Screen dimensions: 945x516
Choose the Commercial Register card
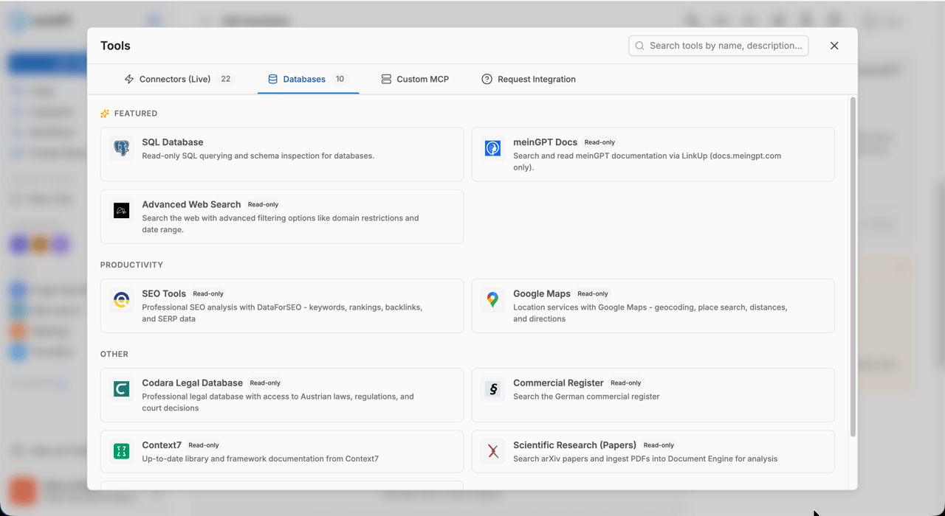coord(653,395)
